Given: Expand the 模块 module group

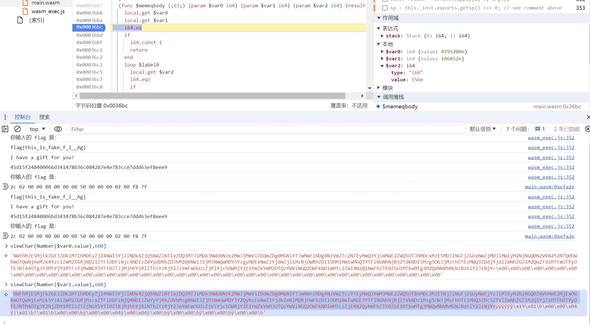Looking at the screenshot, I should [x=379, y=88].
